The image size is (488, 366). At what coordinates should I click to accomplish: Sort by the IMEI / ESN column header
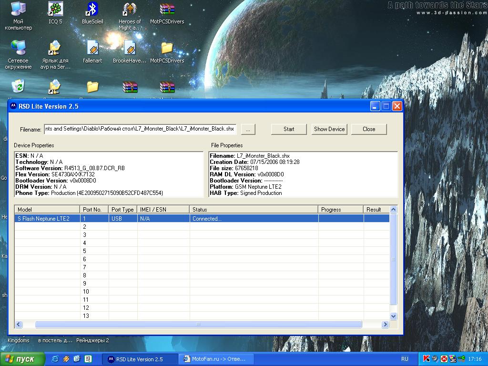point(163,210)
